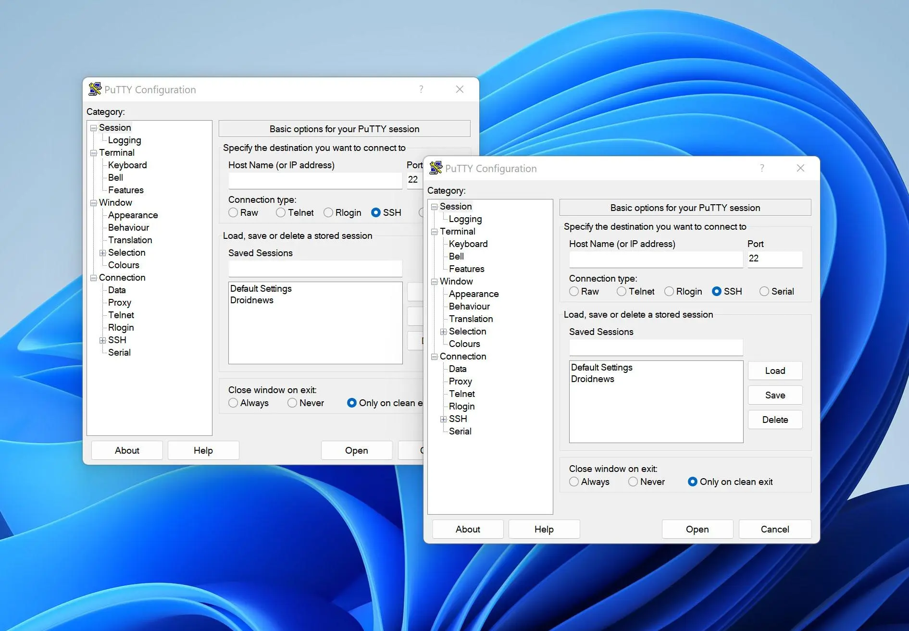Select Default Settings session in front window

pyautogui.click(x=601, y=367)
